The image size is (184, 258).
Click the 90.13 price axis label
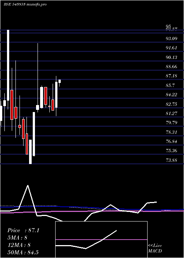coord(171,57)
